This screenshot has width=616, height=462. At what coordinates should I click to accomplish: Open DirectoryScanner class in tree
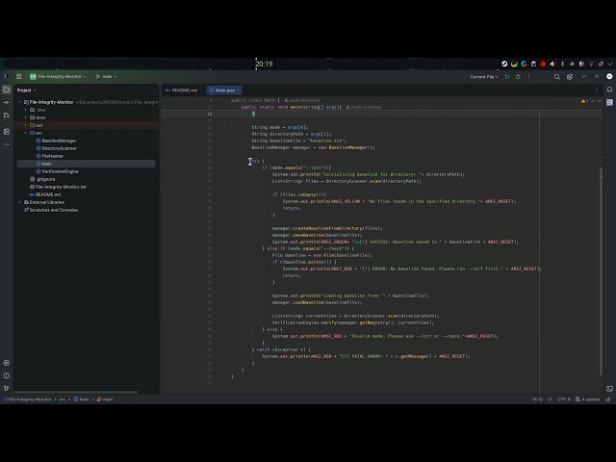pyautogui.click(x=59, y=148)
